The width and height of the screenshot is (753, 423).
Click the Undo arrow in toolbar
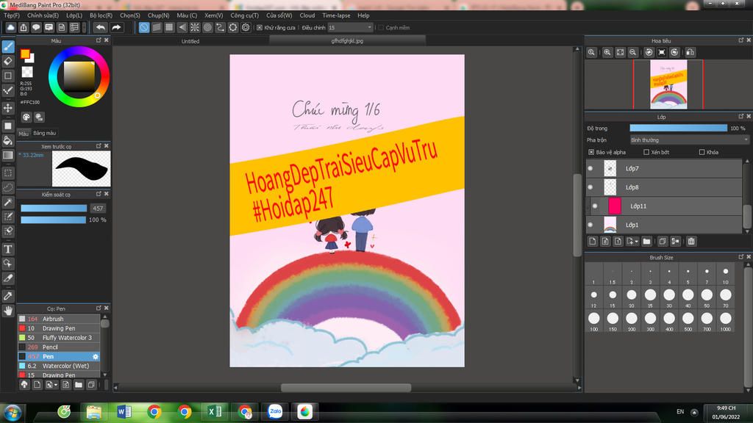point(100,27)
